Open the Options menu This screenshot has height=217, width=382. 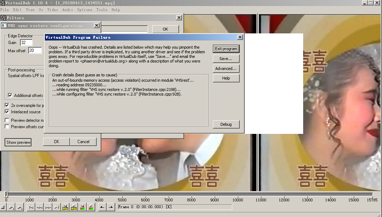coord(85,10)
